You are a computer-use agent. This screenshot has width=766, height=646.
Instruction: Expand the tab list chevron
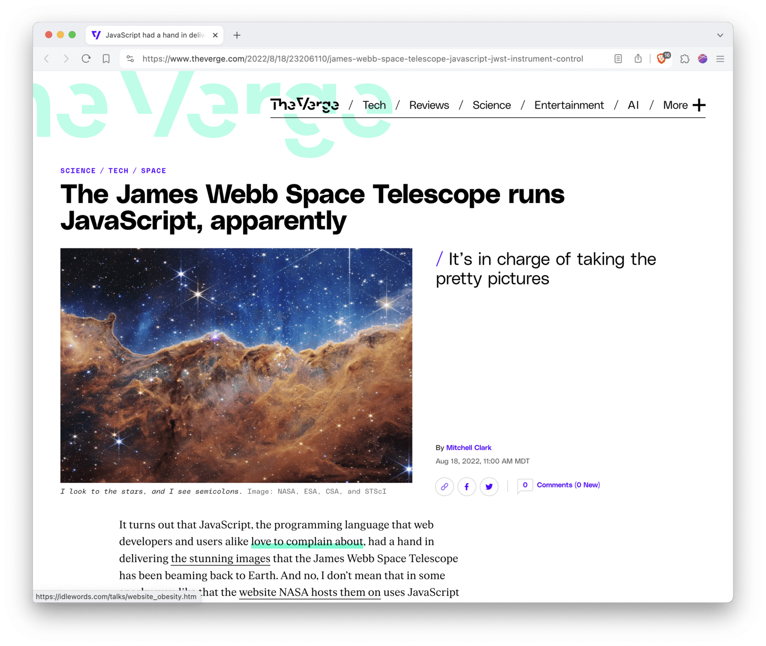720,35
